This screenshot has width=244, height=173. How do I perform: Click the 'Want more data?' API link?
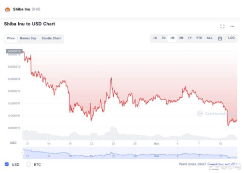[x=207, y=164]
